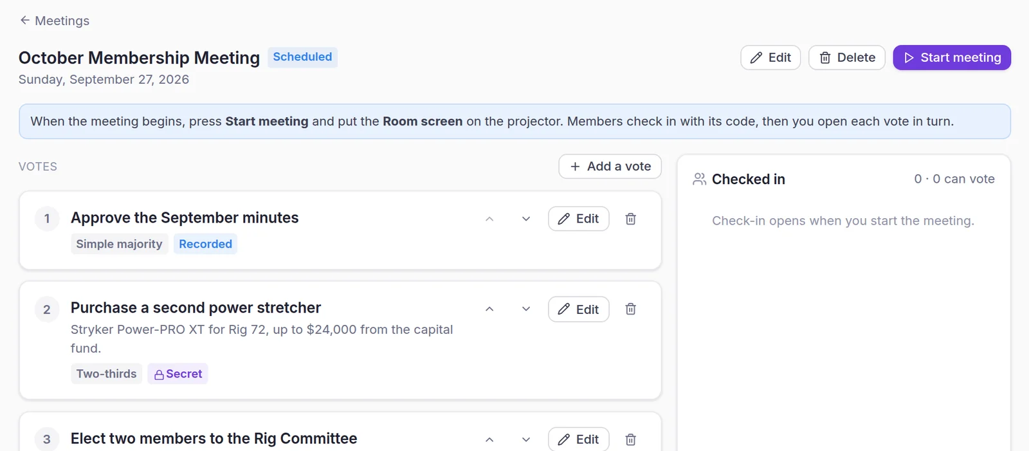This screenshot has height=451, width=1029.
Task: Remove the Rig Committee election vote via trash icon
Action: 630,439
